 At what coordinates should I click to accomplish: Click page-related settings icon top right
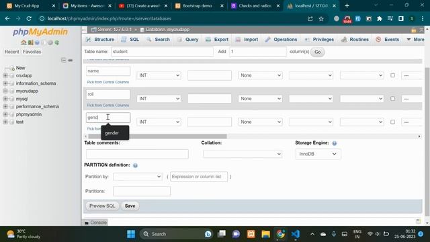414,30
